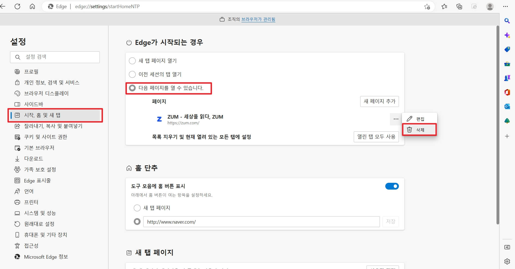Select the '새 탭 페이지 열기' radio option

point(132,61)
